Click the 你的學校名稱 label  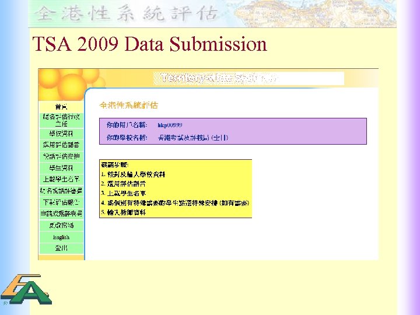127,138
